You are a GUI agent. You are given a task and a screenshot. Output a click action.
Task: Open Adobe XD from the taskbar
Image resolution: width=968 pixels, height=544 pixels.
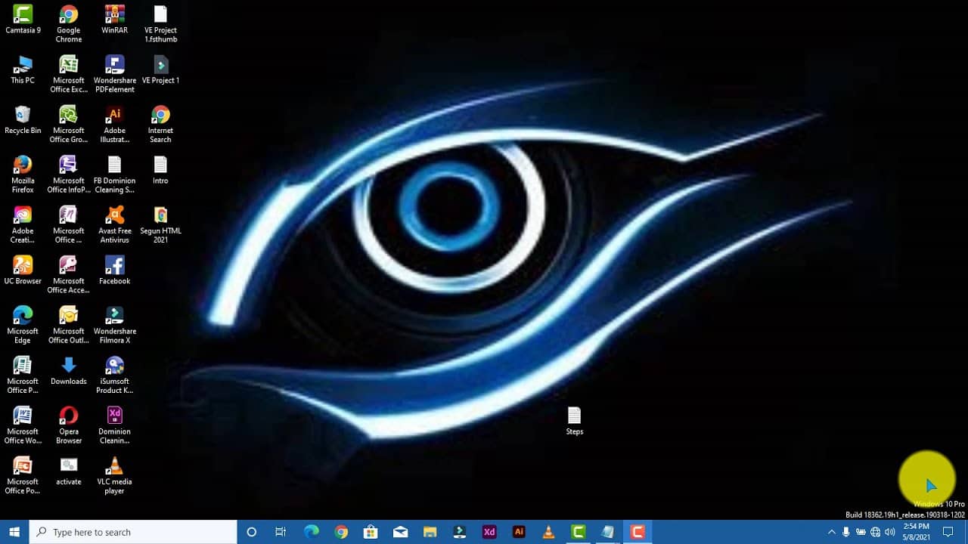[x=489, y=532]
